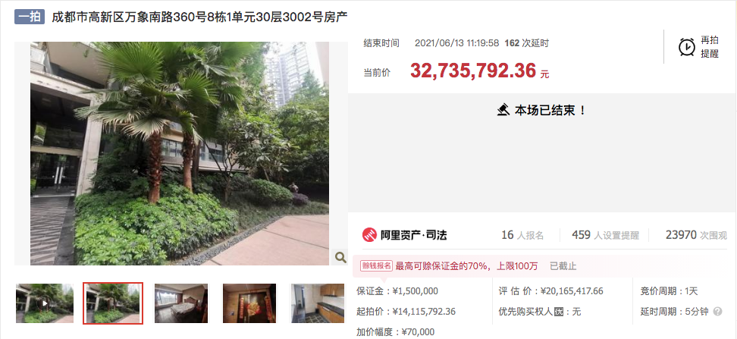Select the highlighted garden photo thumbnail
This screenshot has width=737, height=339.
[113, 303]
